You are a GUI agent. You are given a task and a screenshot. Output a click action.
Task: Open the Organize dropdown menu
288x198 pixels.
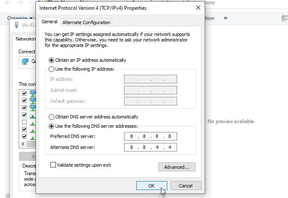[19, 18]
